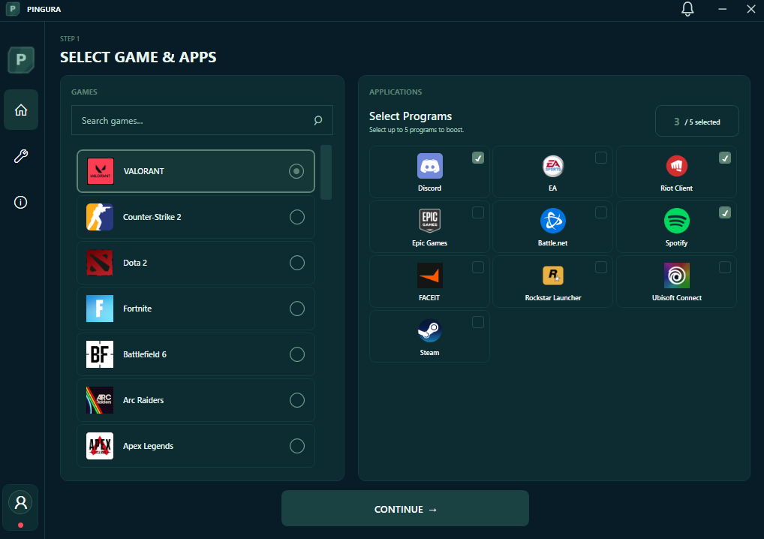Open the info page in sidebar

pyautogui.click(x=20, y=202)
